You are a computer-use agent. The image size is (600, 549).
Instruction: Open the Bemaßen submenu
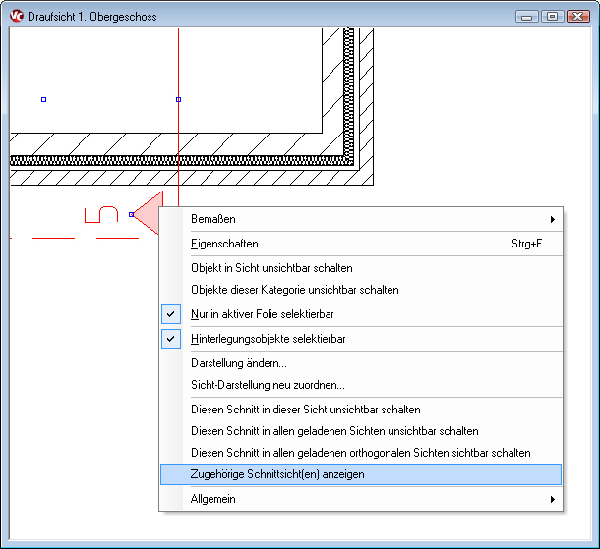point(361,219)
